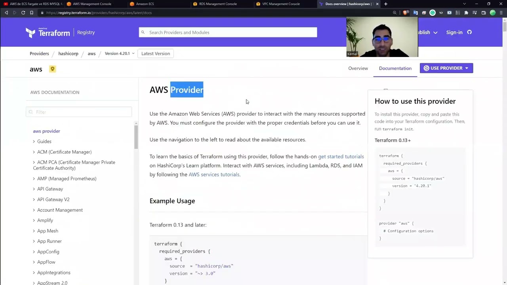Click the aws breadcrumb link
Viewport: 507px width, 285px height.
(x=91, y=53)
